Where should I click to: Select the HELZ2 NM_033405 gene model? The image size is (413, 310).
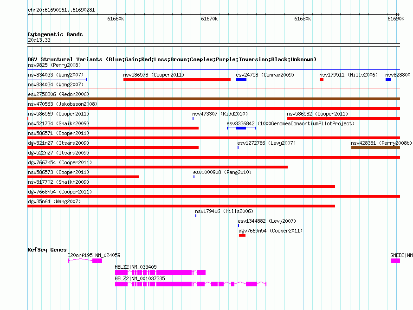[x=160, y=272]
